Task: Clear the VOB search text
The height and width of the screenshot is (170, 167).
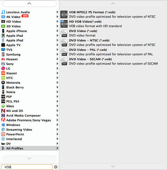Action: (x=56, y=167)
